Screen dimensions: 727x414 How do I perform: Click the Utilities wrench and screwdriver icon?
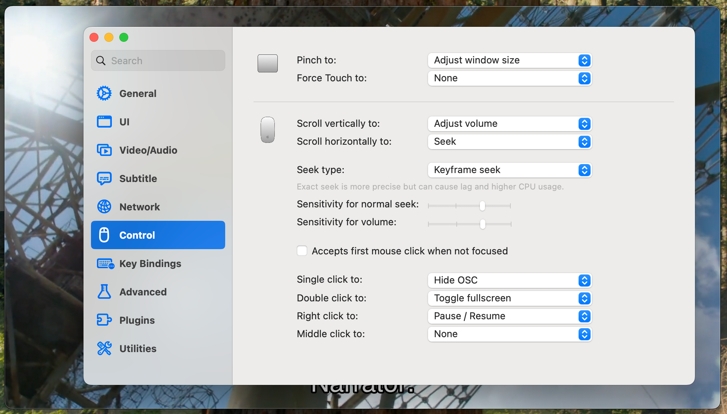[104, 348]
